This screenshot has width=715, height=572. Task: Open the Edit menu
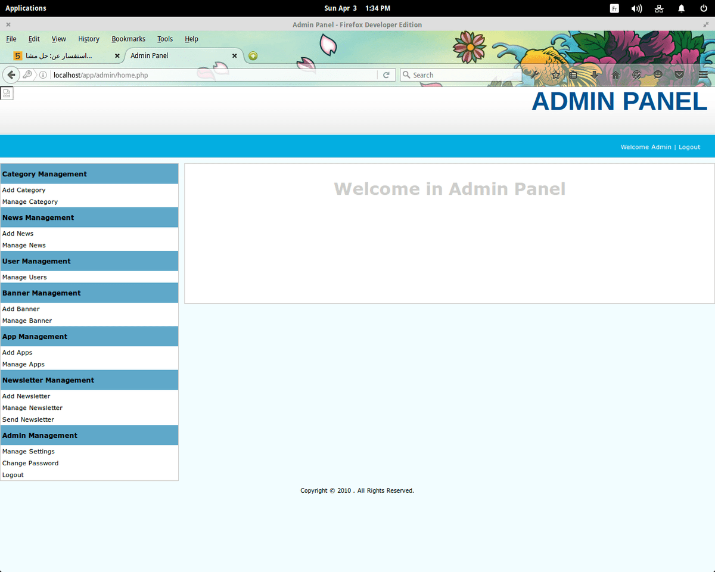[x=34, y=39]
